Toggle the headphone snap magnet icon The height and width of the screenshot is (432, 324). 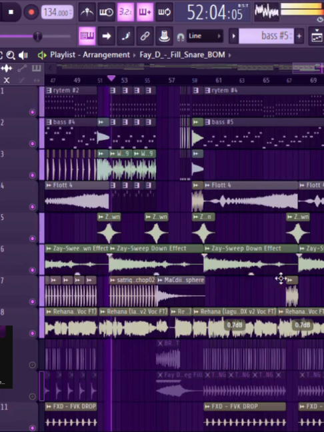(x=181, y=37)
